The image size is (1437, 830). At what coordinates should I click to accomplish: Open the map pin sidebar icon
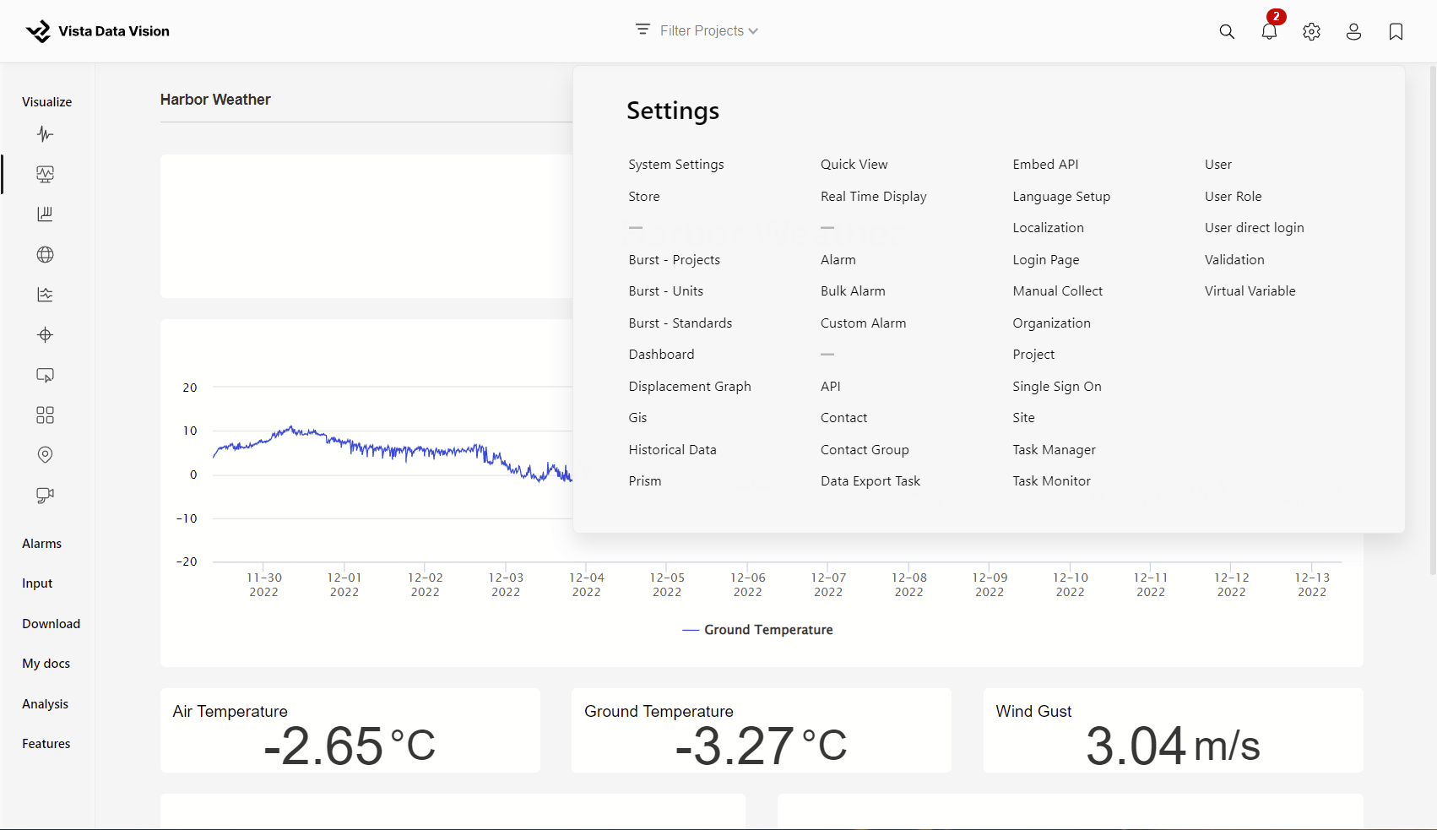point(46,455)
